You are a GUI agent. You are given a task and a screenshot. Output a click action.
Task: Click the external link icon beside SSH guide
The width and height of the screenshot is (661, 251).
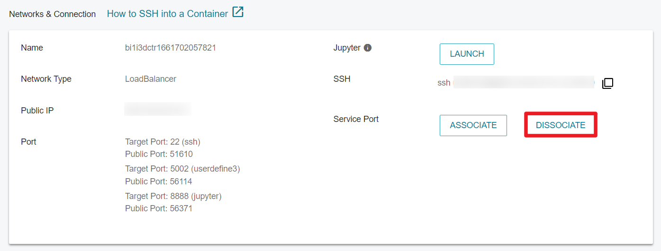coord(238,12)
